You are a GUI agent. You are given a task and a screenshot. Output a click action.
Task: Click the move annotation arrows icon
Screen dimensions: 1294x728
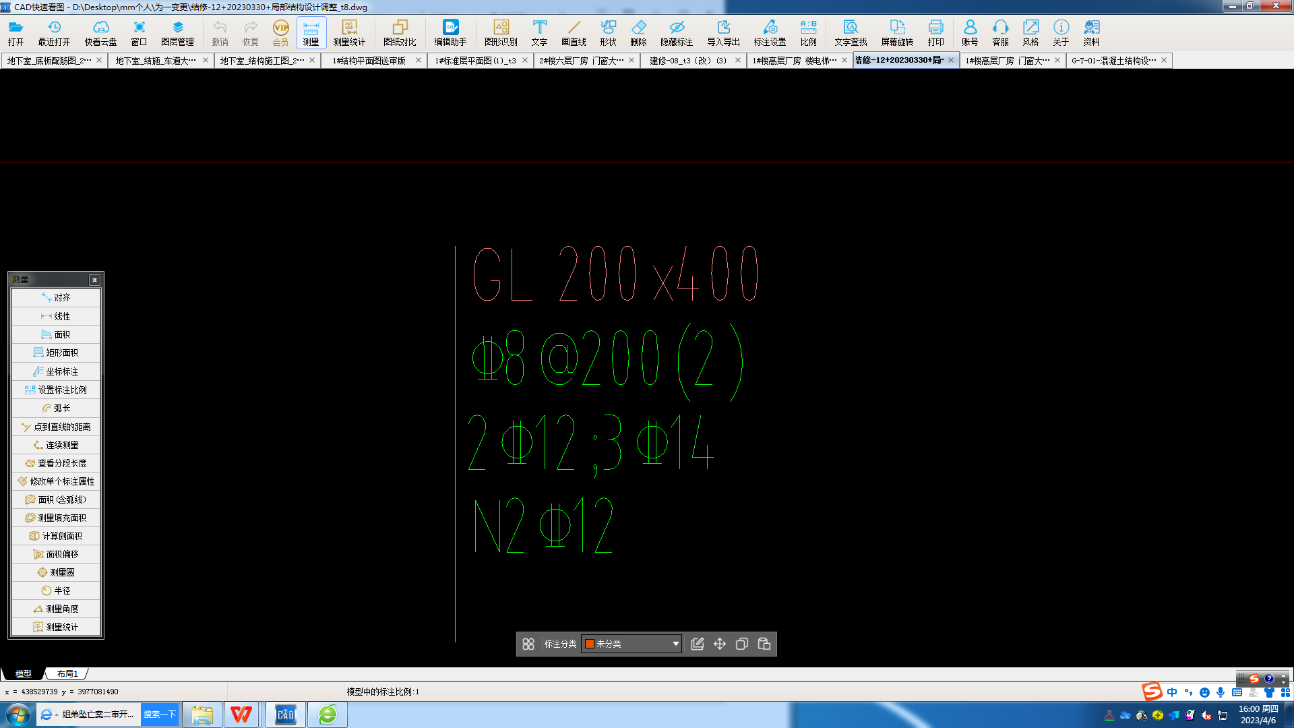(x=720, y=644)
